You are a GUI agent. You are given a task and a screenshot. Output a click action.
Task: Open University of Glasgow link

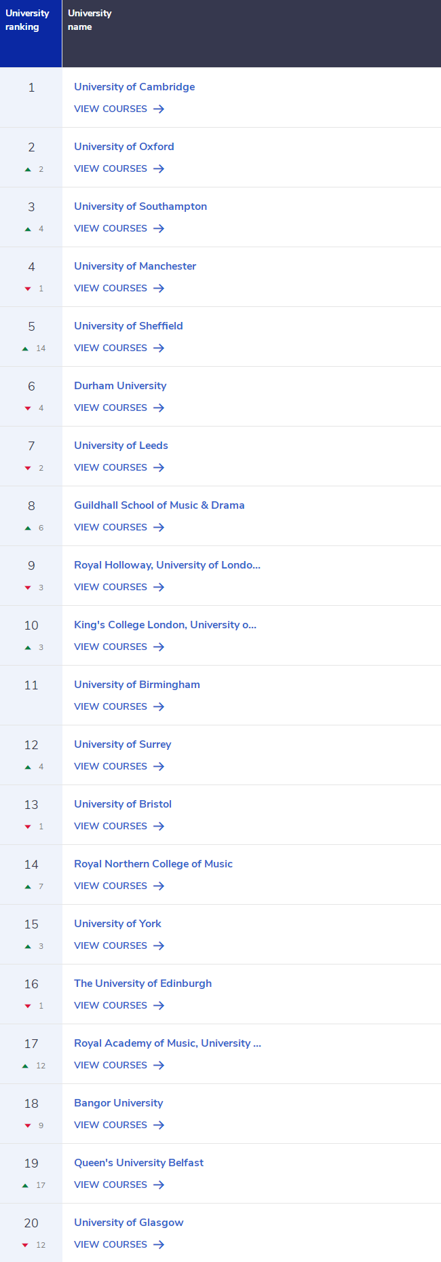(129, 1223)
